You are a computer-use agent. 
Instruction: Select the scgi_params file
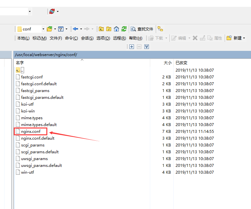[x=33, y=145]
